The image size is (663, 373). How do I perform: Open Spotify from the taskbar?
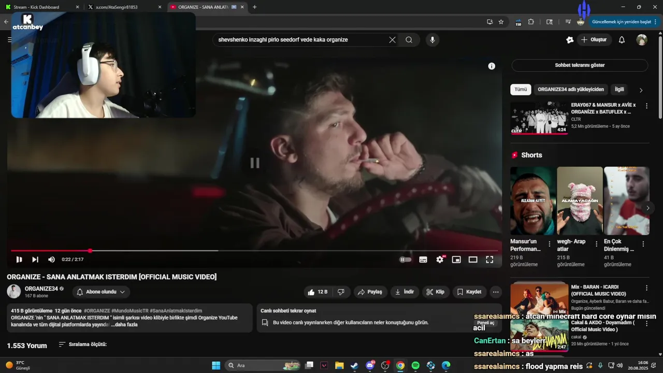[415, 365]
